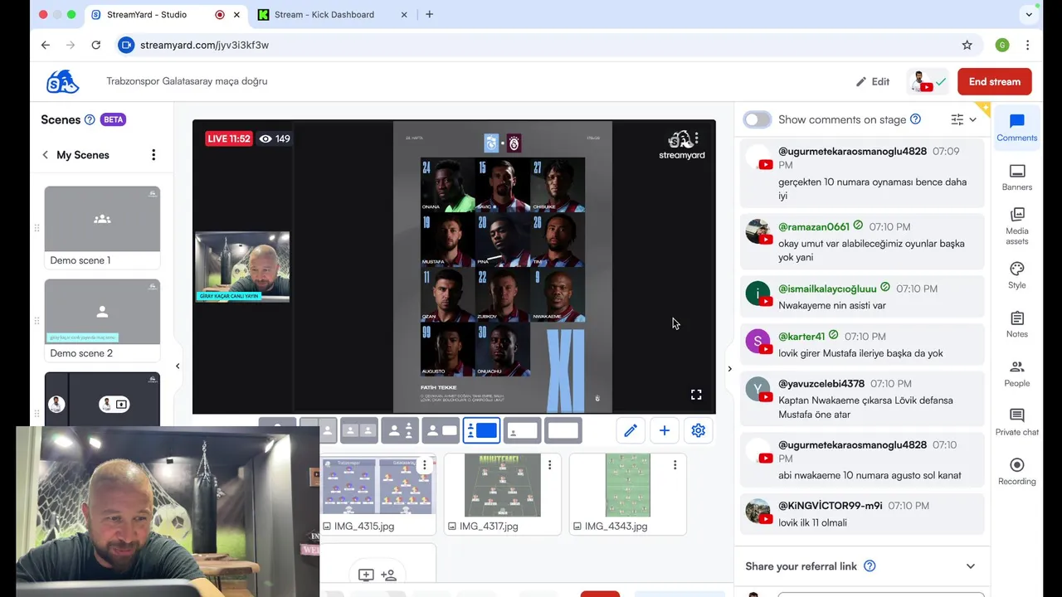Click the present screen icon
This screenshot has height=597, width=1062.
tap(366, 575)
